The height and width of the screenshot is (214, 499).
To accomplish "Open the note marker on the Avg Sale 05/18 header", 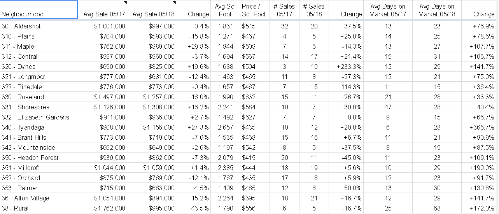I will [174, 2].
